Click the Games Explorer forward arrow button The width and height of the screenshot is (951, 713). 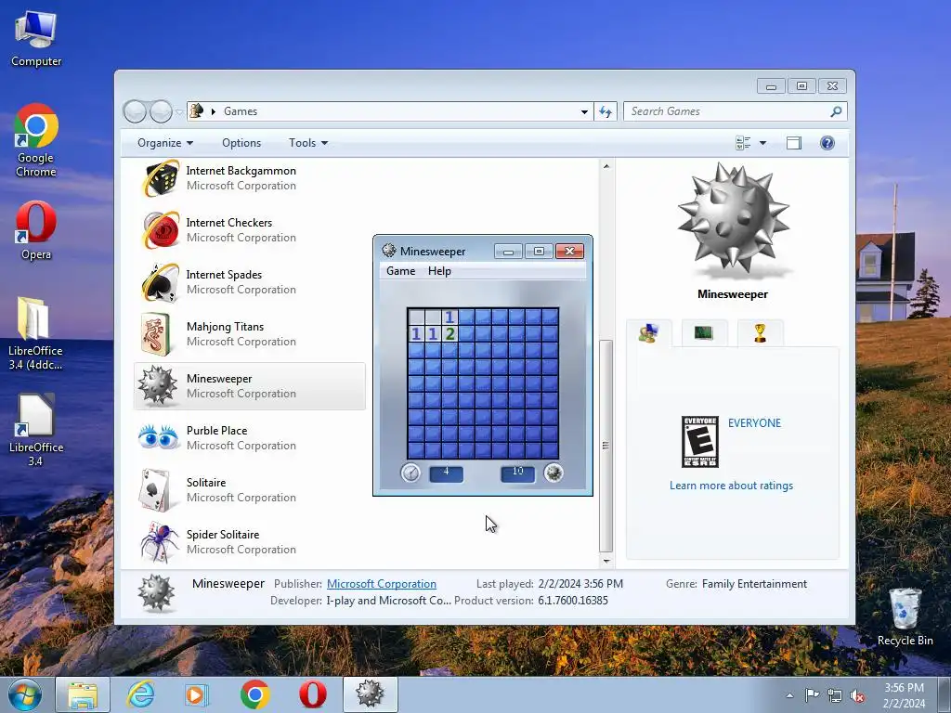tap(161, 111)
